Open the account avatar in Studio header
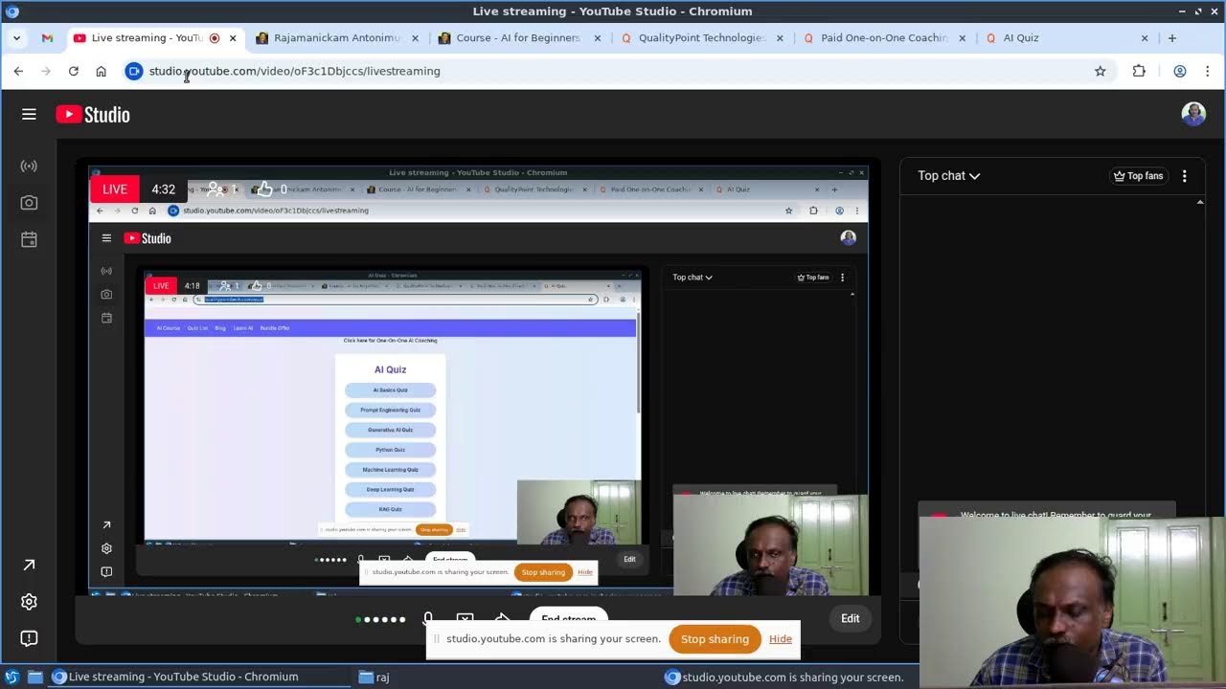This screenshot has width=1226, height=689. (x=1193, y=114)
